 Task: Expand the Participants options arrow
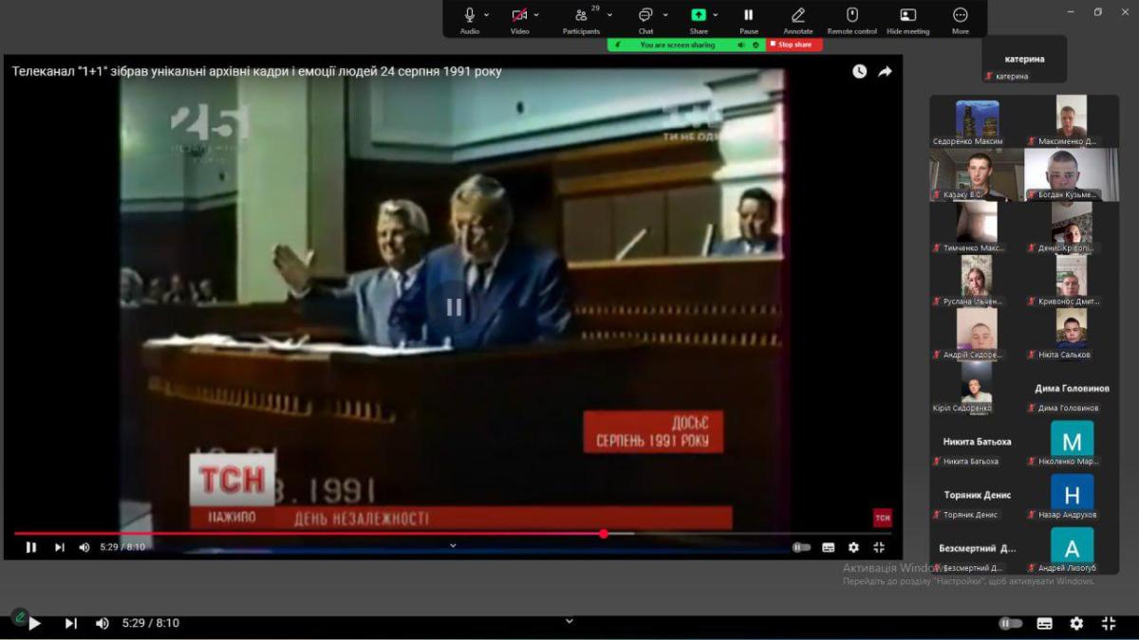coord(609,14)
